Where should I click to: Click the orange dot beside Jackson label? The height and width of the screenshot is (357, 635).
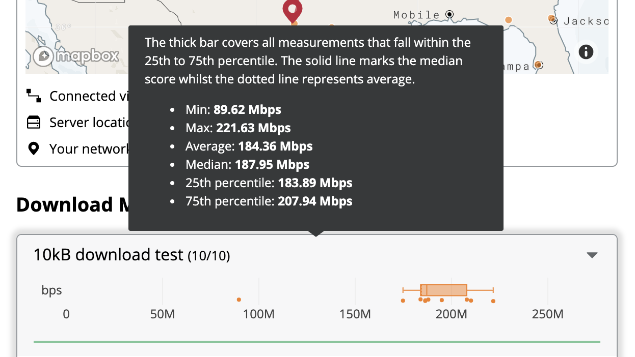551,18
